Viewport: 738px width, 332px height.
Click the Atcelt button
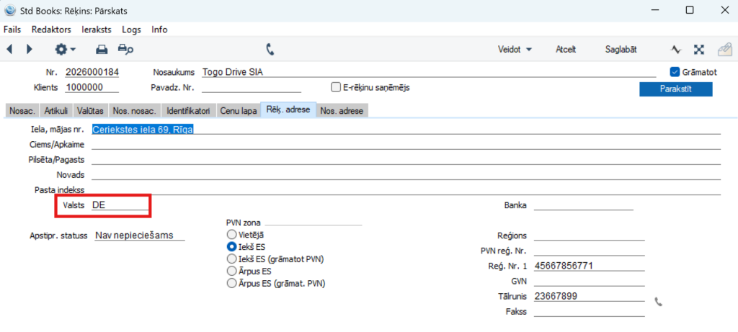click(566, 50)
